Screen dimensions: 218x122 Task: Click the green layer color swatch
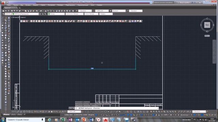click(x=13, y=14)
